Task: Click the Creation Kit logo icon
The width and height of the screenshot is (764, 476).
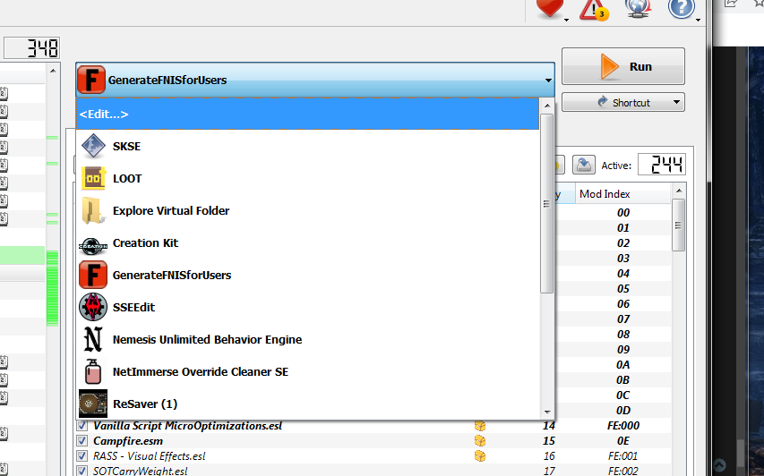Action: click(93, 246)
